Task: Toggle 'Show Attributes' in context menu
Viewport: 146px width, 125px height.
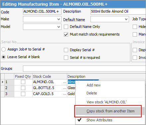Action: pyautogui.click(x=110, y=120)
